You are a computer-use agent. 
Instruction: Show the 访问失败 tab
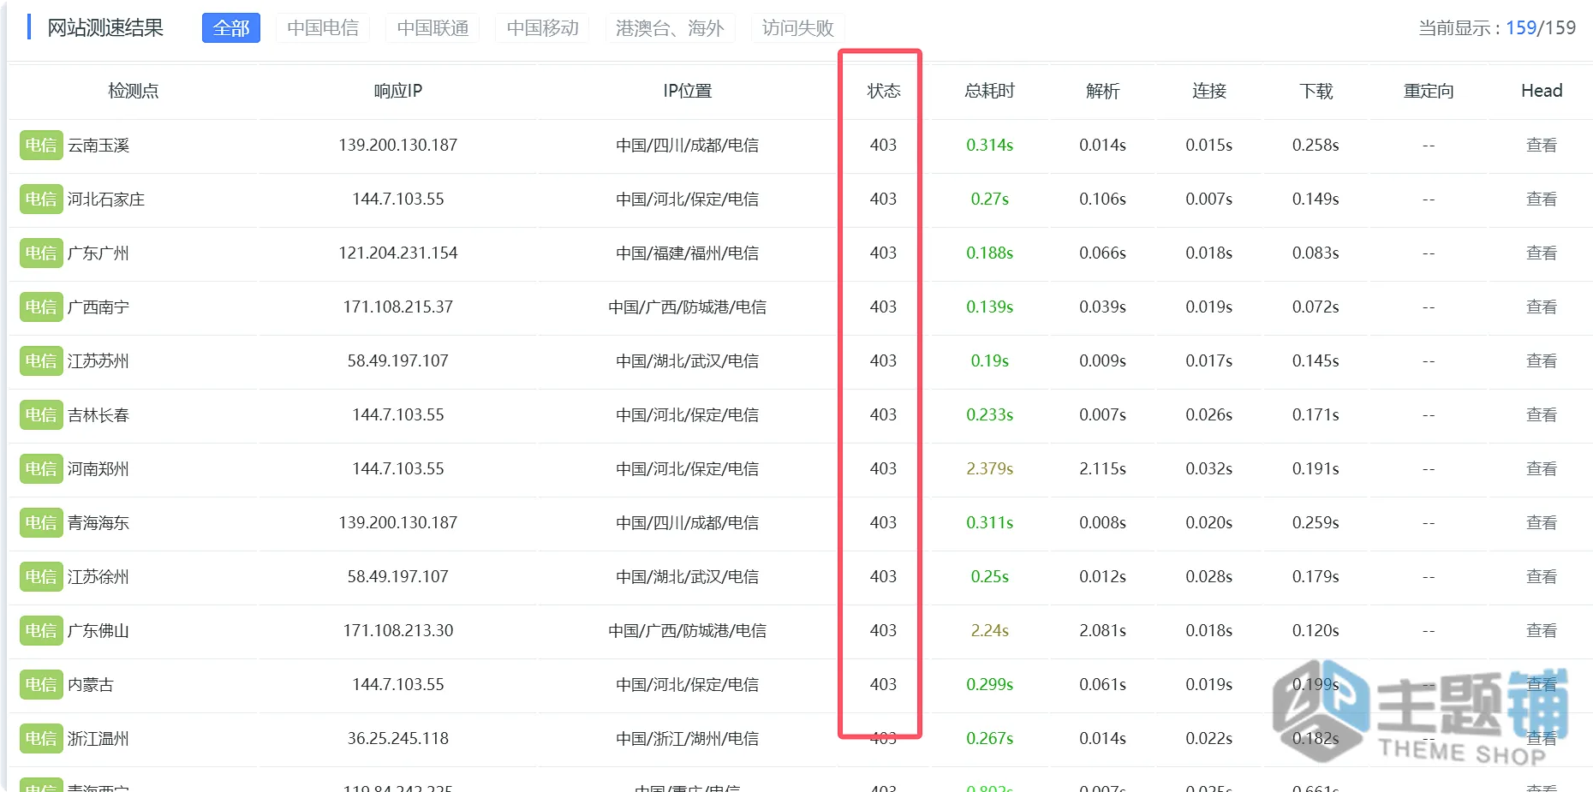[797, 28]
